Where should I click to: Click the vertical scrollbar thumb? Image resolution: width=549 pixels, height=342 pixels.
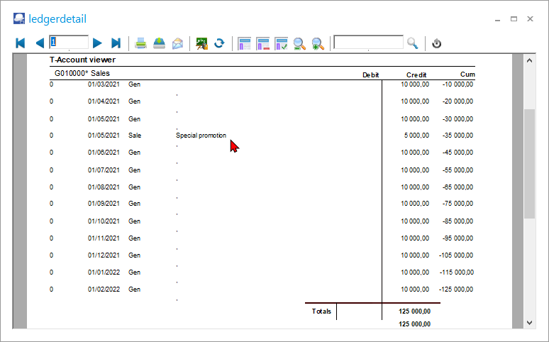[529, 163]
